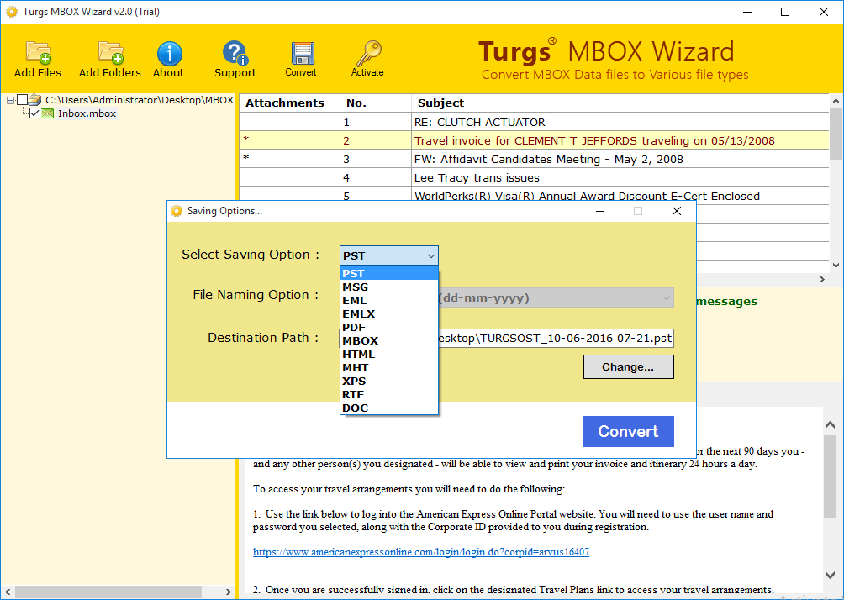Click the Change... destination button
The image size is (844, 600).
(x=628, y=366)
